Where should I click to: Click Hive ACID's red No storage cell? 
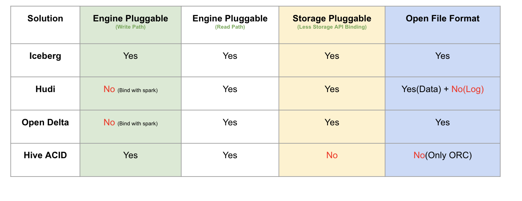(332, 155)
